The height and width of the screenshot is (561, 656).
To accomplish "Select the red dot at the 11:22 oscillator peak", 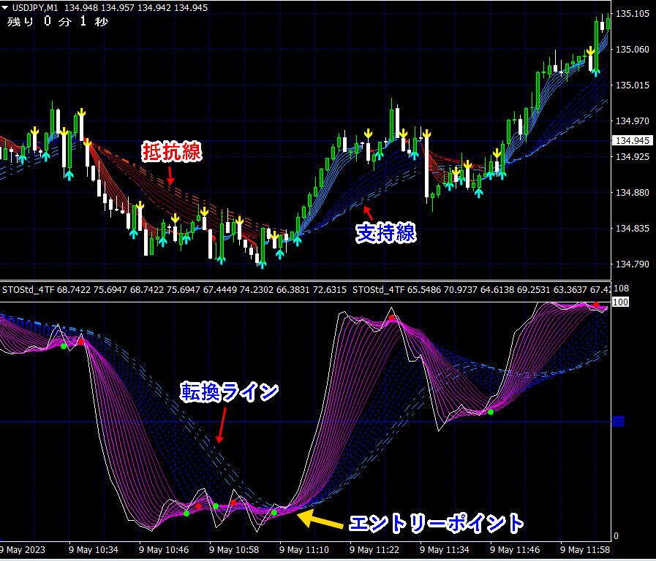I will point(393,318).
